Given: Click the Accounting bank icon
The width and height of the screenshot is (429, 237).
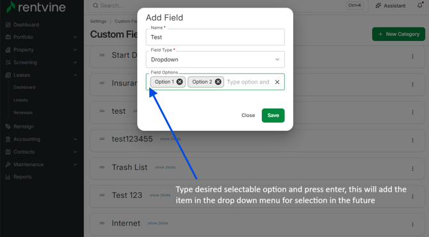Looking at the screenshot, I should pyautogui.click(x=8, y=139).
